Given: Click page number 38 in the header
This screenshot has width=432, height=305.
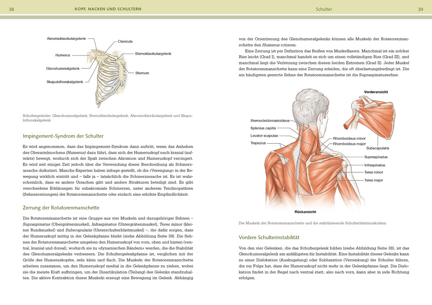Looking at the screenshot, I should pos(11,9).
